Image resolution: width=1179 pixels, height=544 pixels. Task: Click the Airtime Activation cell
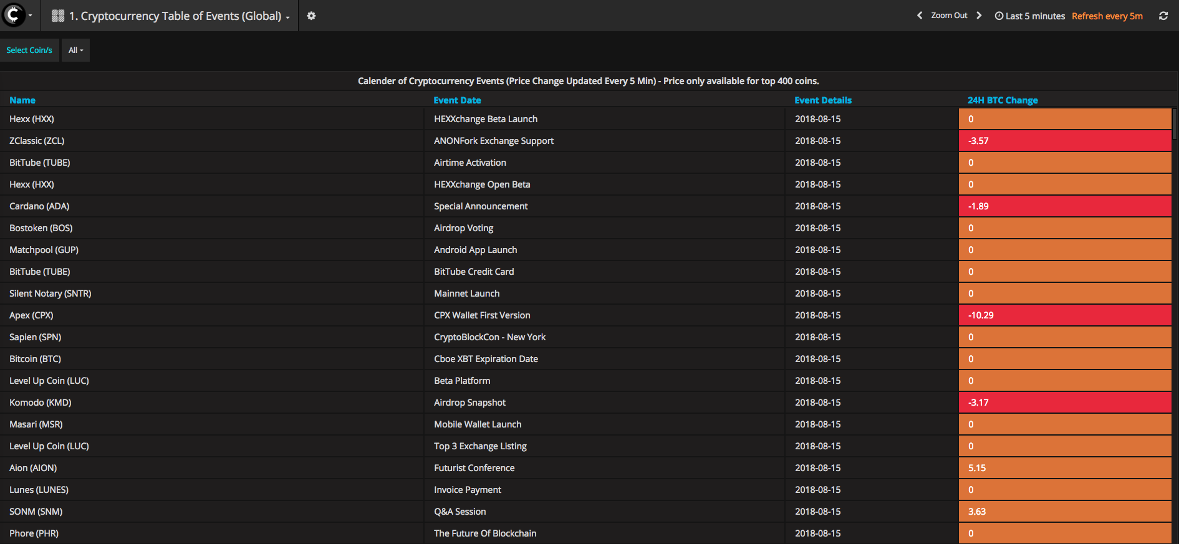point(605,163)
